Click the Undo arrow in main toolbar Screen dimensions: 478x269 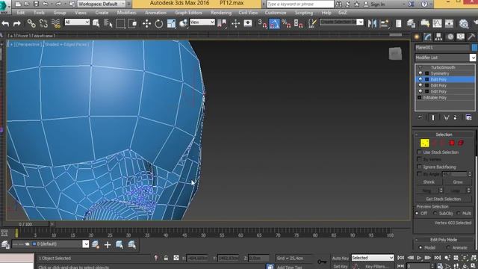[x=5, y=23]
